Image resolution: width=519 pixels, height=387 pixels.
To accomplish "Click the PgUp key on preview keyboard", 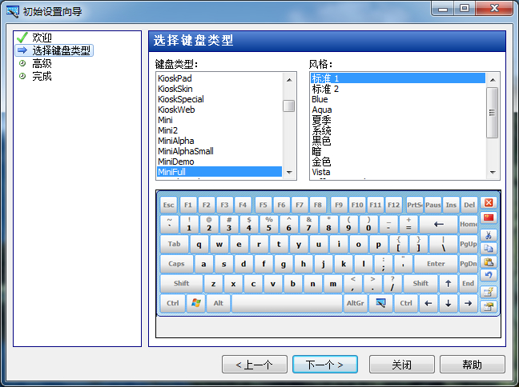I will 468,244.
